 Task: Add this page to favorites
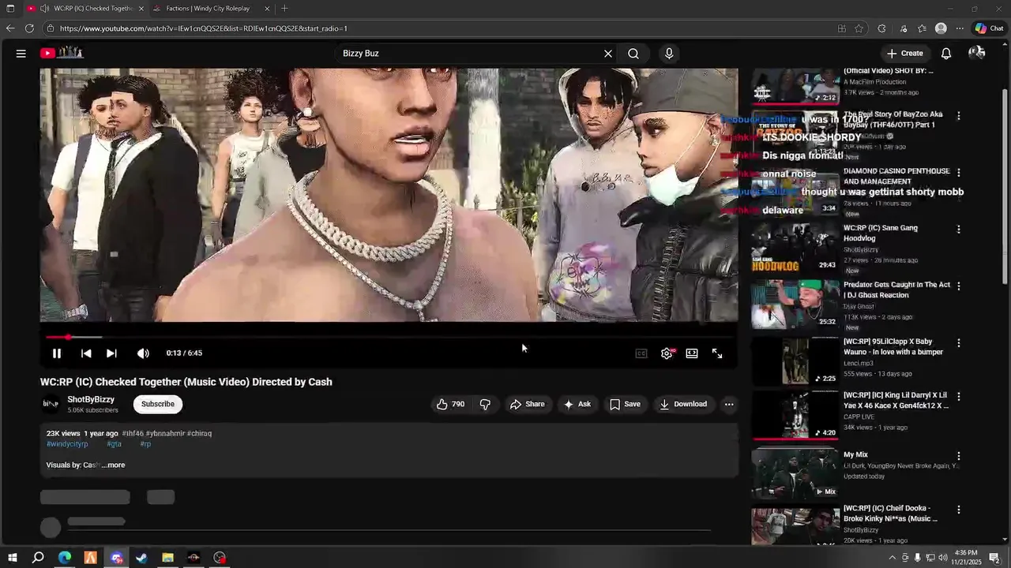coord(859,28)
